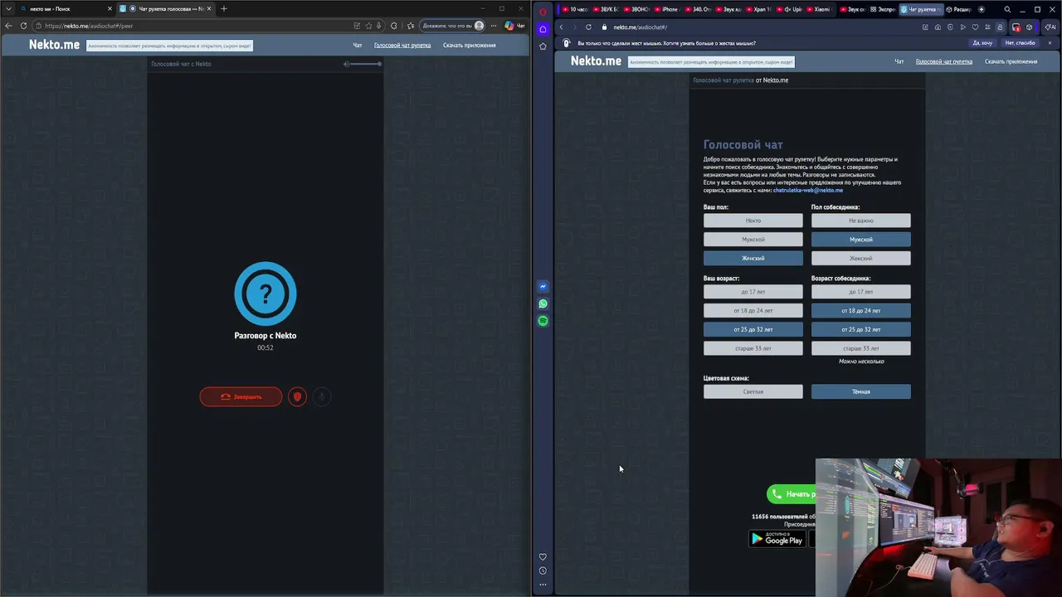
Task: Reload the page in left browser
Action: [23, 26]
